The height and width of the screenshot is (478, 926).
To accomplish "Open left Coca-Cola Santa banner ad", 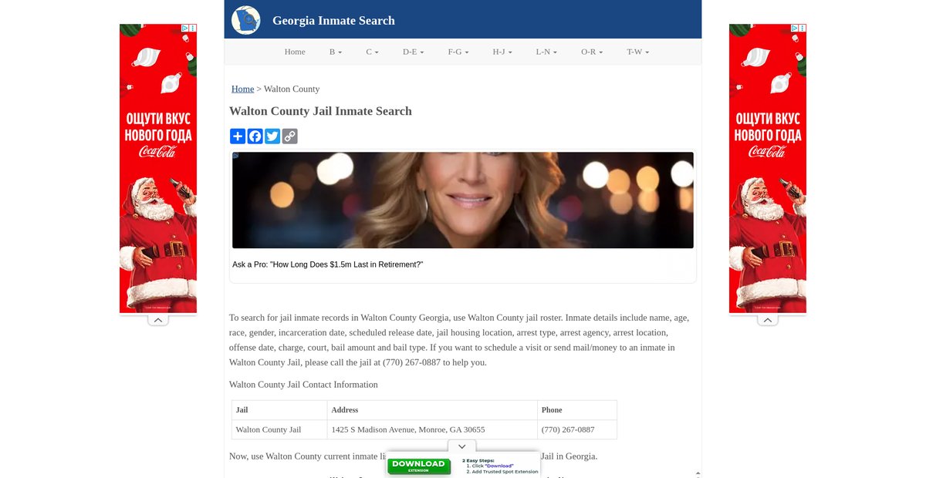I will coord(158,168).
